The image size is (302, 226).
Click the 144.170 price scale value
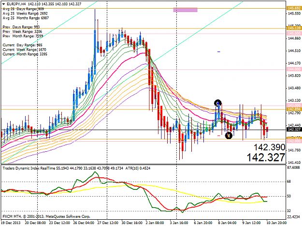tap(294, 63)
